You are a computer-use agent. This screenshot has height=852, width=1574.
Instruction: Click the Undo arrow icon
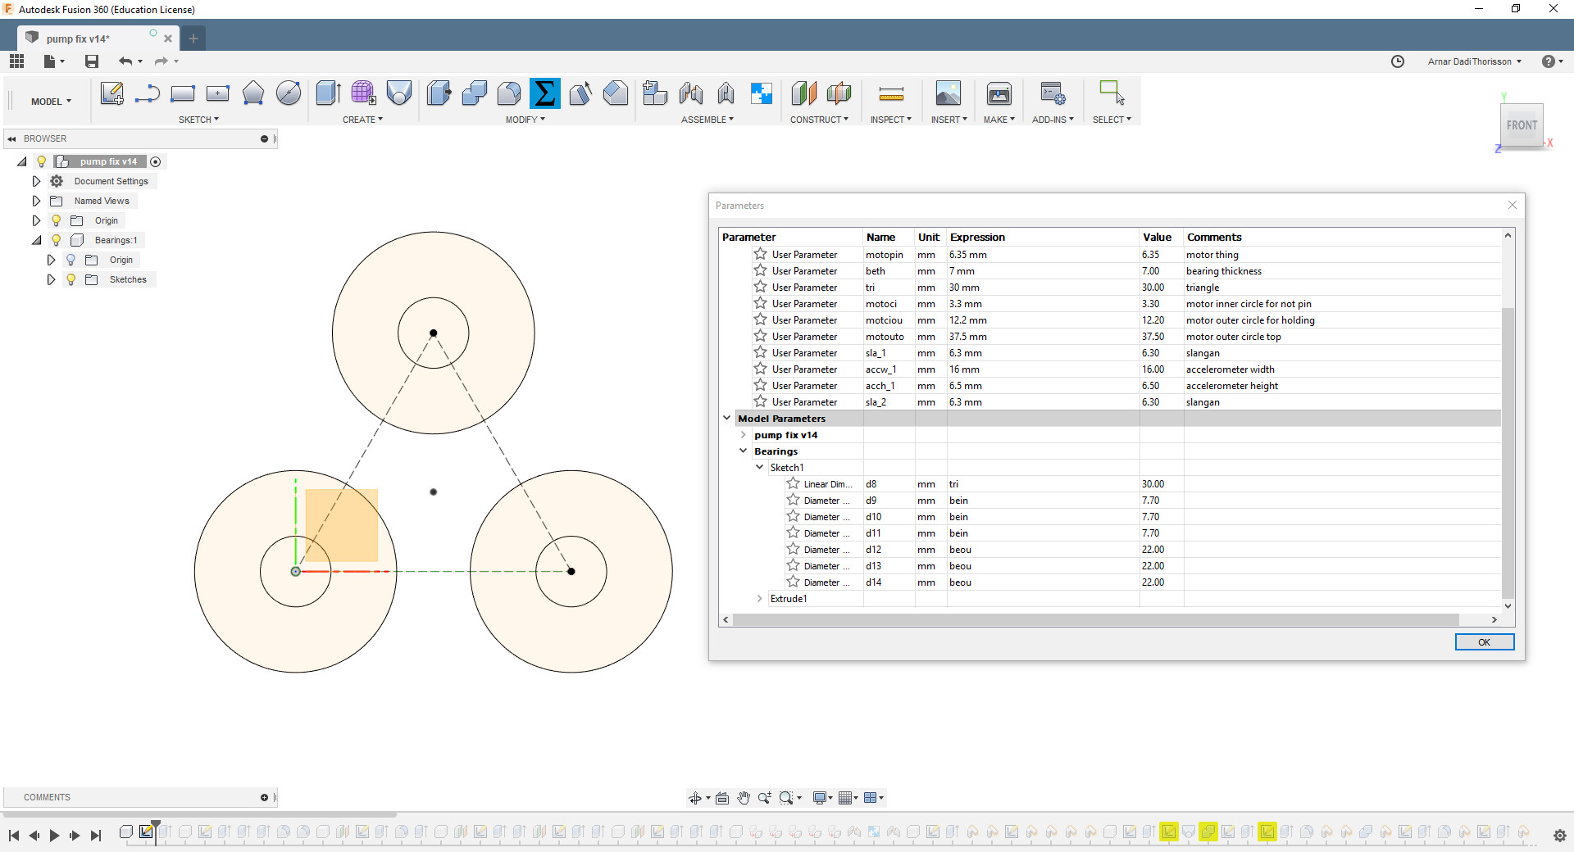125,61
